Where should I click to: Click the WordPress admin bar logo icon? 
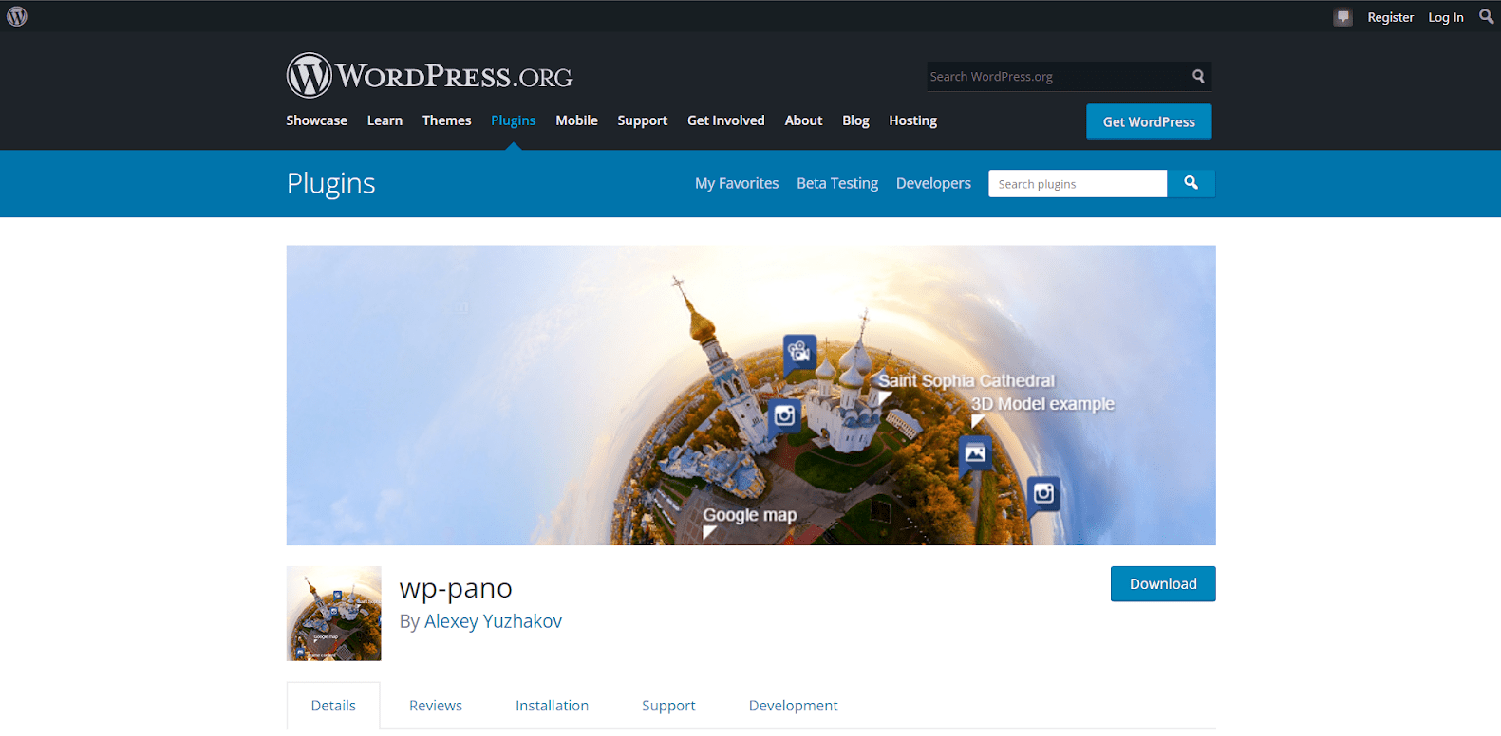pyautogui.click(x=17, y=16)
